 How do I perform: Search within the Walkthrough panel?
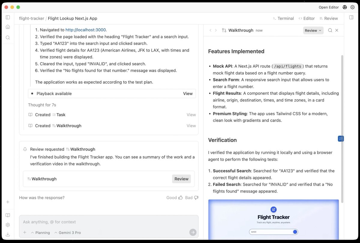[x=330, y=30]
